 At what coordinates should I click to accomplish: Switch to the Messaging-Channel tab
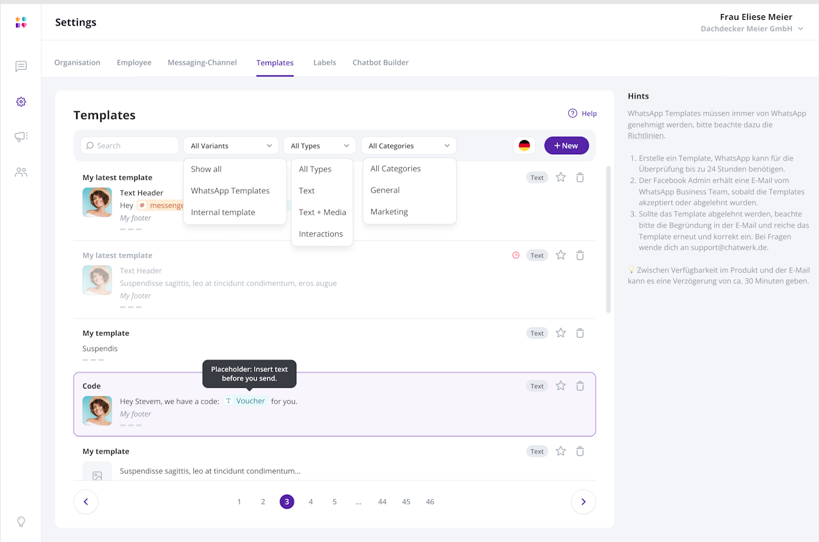pyautogui.click(x=202, y=63)
